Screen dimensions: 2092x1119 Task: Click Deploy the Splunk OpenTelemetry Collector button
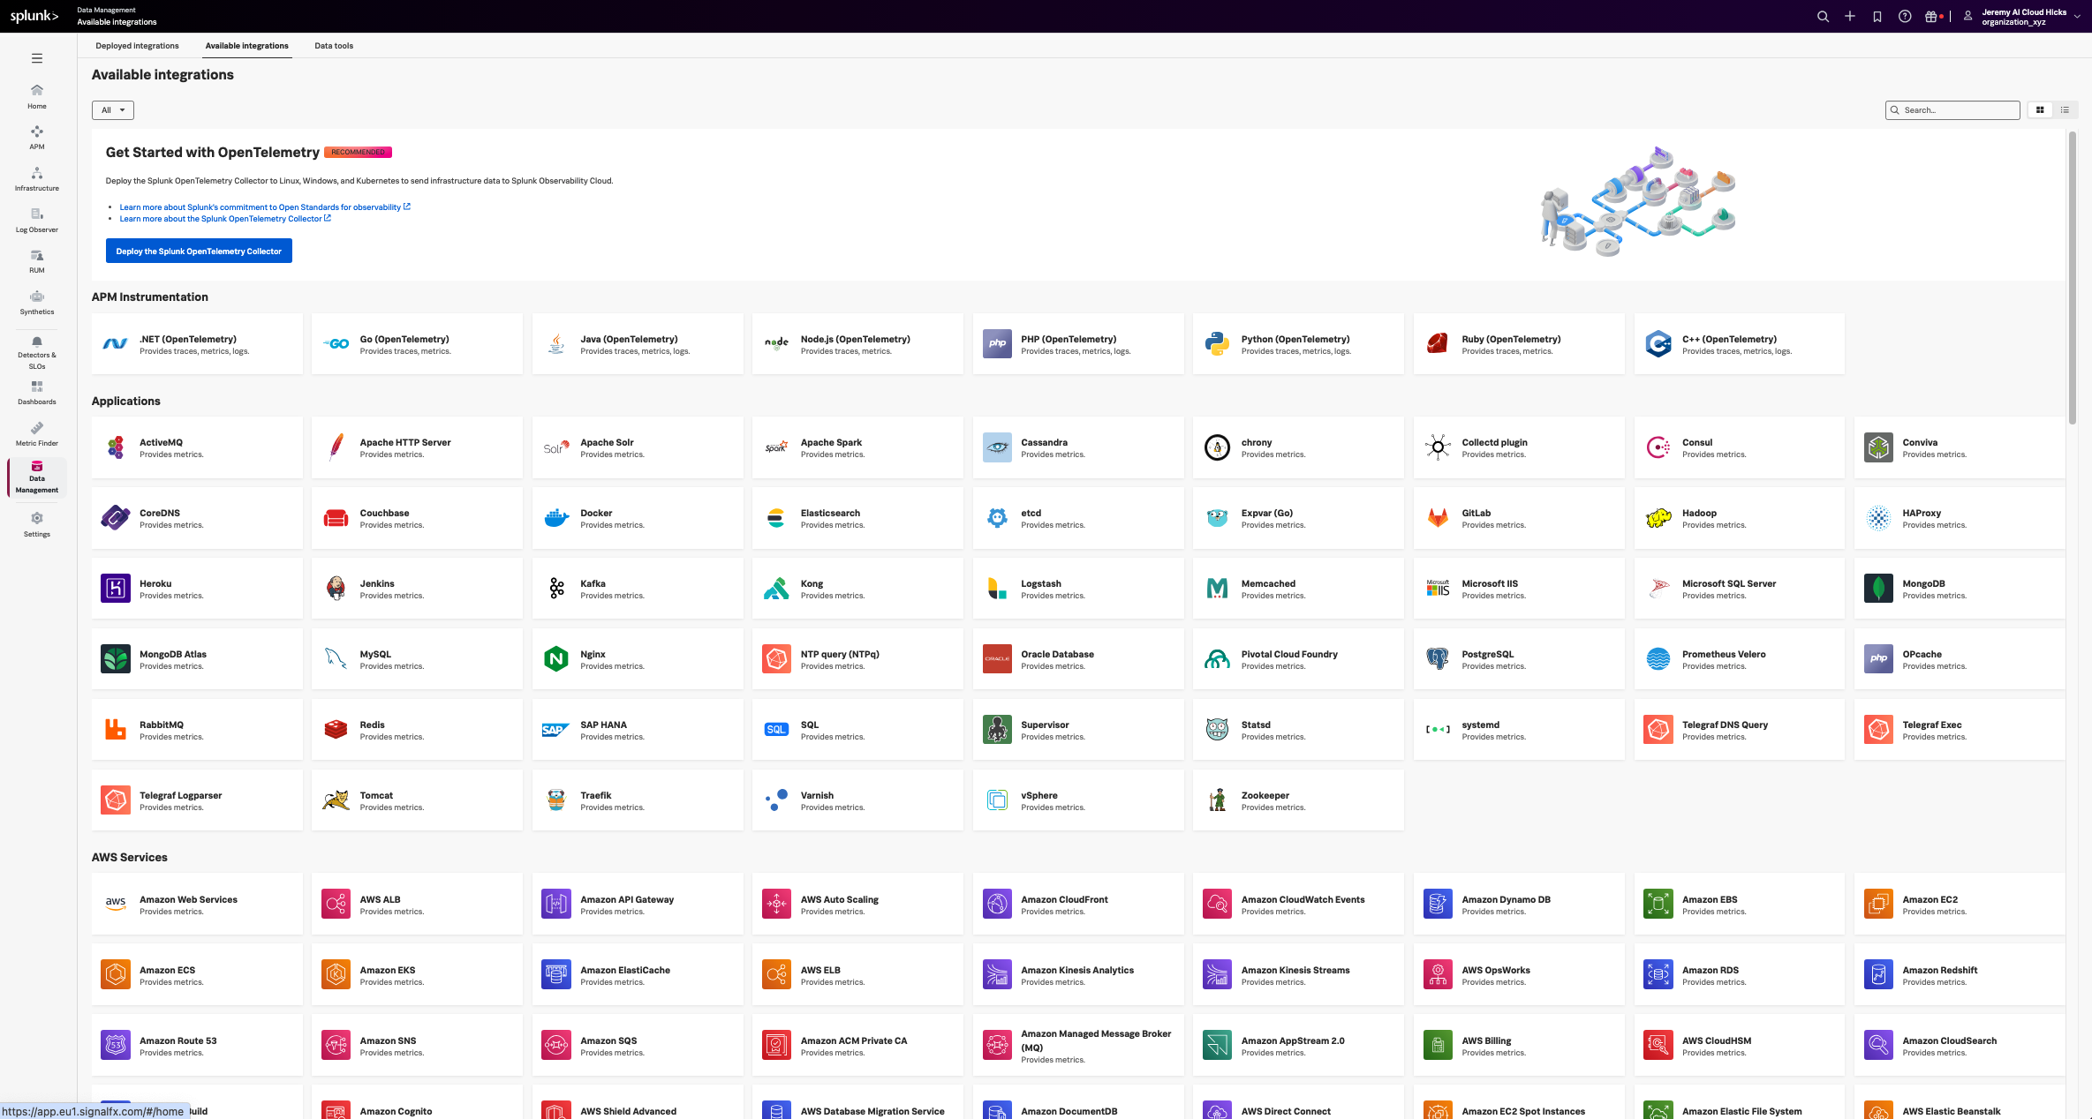[x=199, y=251]
